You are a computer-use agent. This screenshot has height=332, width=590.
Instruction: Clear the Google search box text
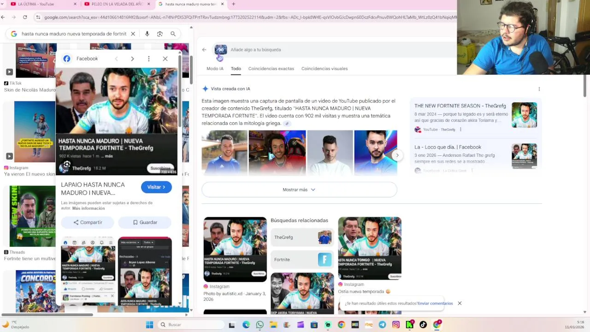pyautogui.click(x=133, y=34)
